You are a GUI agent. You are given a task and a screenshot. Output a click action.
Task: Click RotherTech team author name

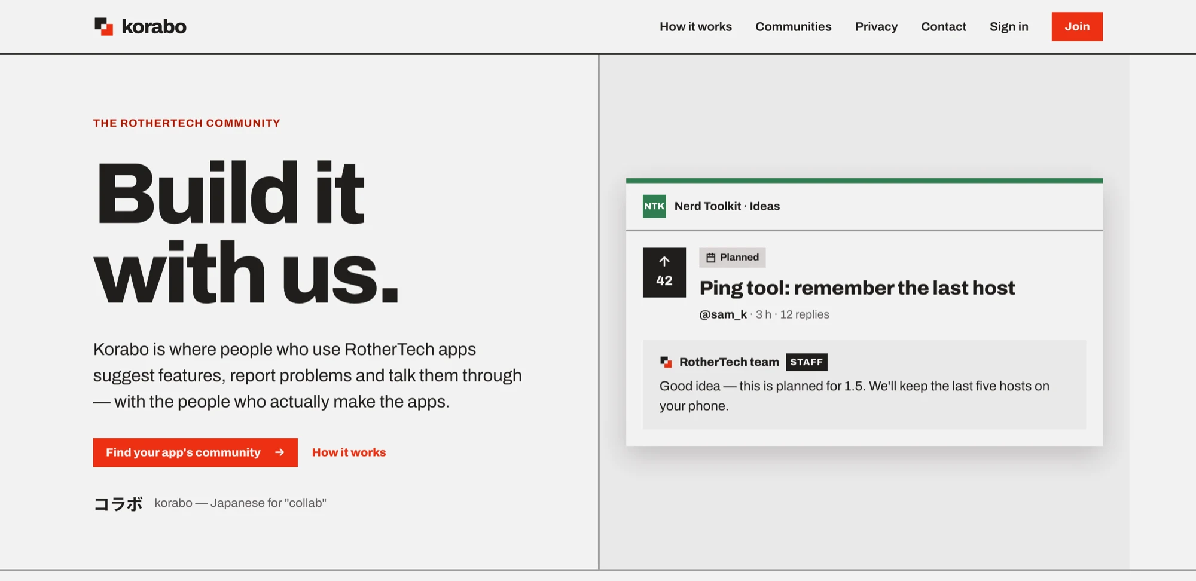coord(729,362)
